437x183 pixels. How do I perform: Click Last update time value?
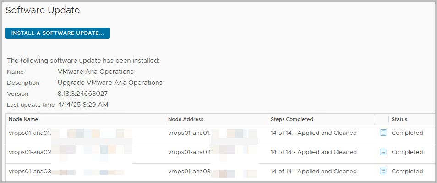coord(83,105)
